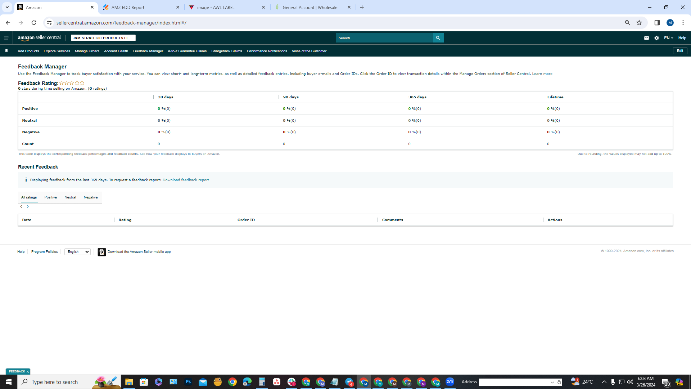Go back to the previous page
This screenshot has height=389, width=691.
coord(8,23)
